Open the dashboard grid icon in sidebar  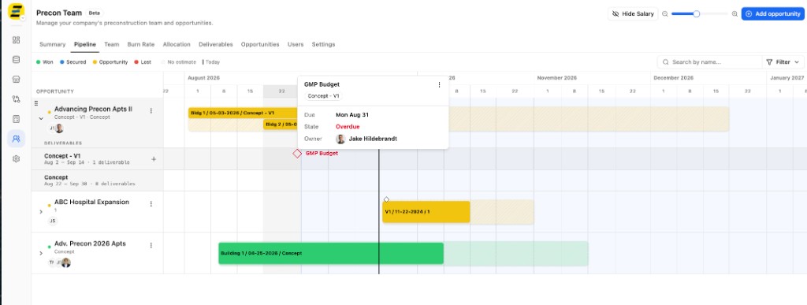click(x=16, y=40)
